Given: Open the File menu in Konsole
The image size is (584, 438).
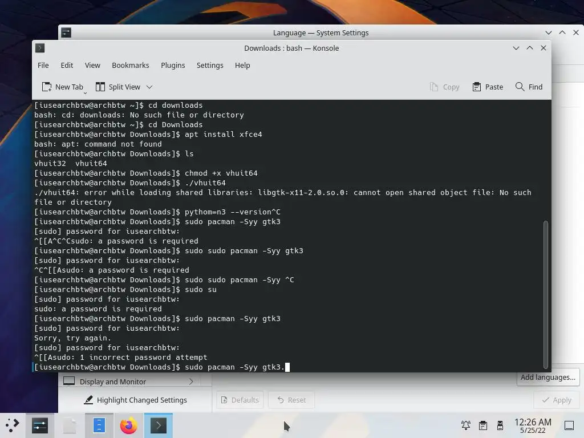Looking at the screenshot, I should point(43,65).
